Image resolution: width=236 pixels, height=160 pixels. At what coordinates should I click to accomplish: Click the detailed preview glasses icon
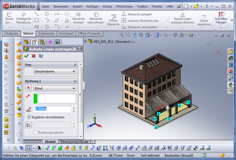click(x=41, y=56)
